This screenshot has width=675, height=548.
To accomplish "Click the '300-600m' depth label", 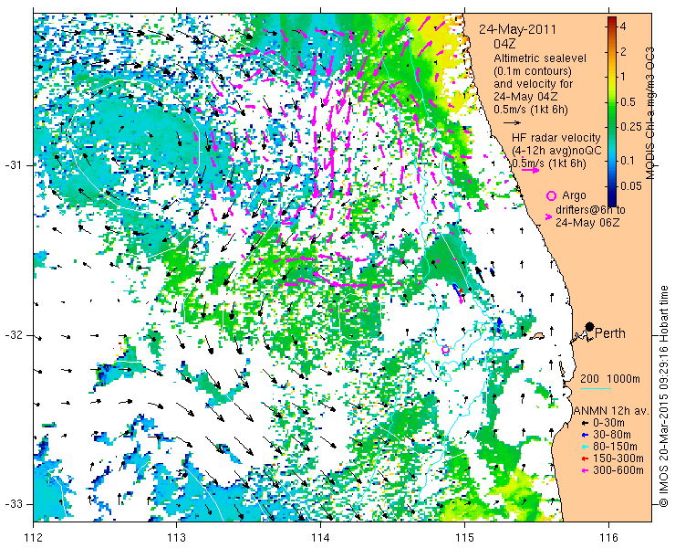I will coord(618,470).
